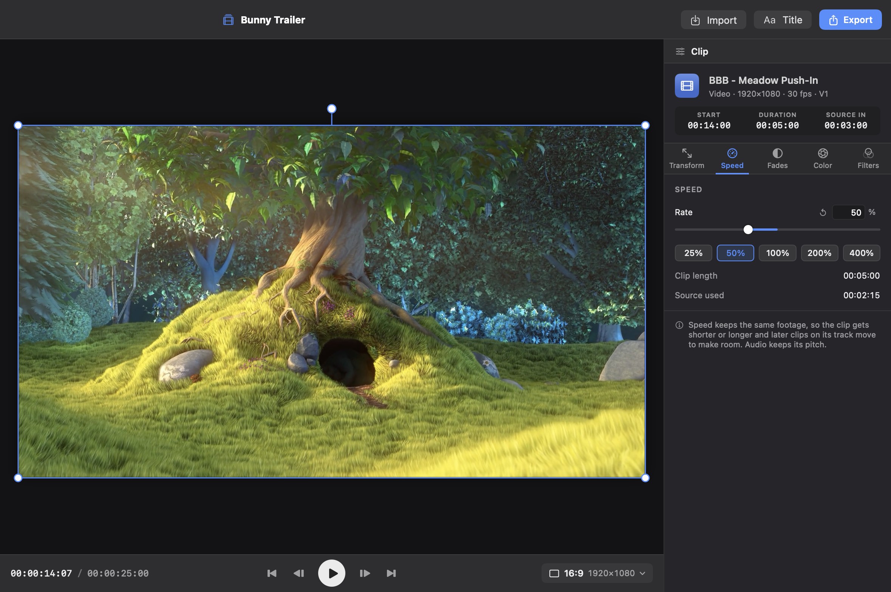Click the project filmstrip icon beside Bunny Trailer
This screenshot has height=592, width=891.
(x=228, y=20)
